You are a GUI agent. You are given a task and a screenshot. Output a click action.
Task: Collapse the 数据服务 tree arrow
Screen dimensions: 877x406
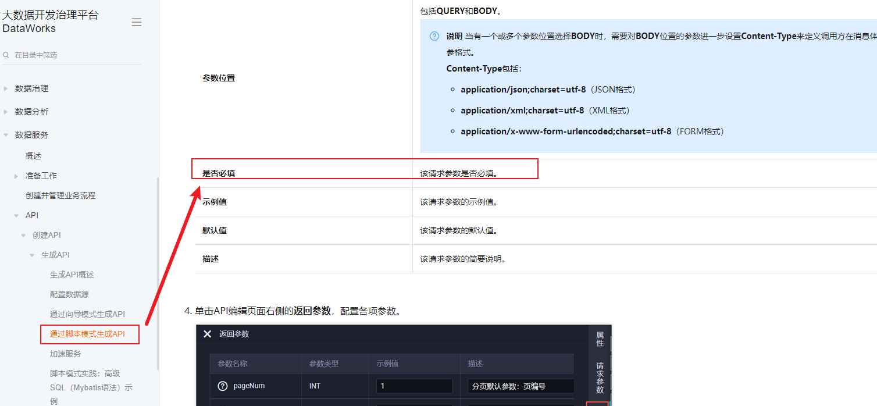pyautogui.click(x=6, y=135)
